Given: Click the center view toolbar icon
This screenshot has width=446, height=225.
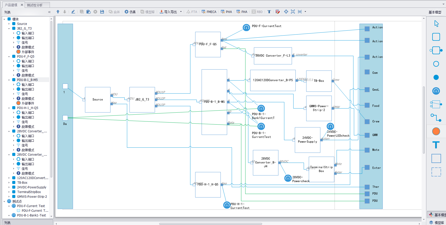Looking at the screenshot, I should 286,12.
